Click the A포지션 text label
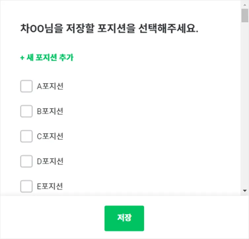Image resolution: width=249 pixels, height=239 pixels. pyautogui.click(x=50, y=86)
